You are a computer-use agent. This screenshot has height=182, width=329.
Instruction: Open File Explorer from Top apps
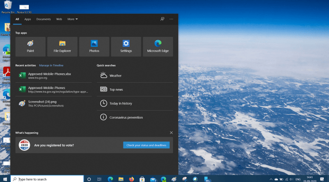coord(62,47)
